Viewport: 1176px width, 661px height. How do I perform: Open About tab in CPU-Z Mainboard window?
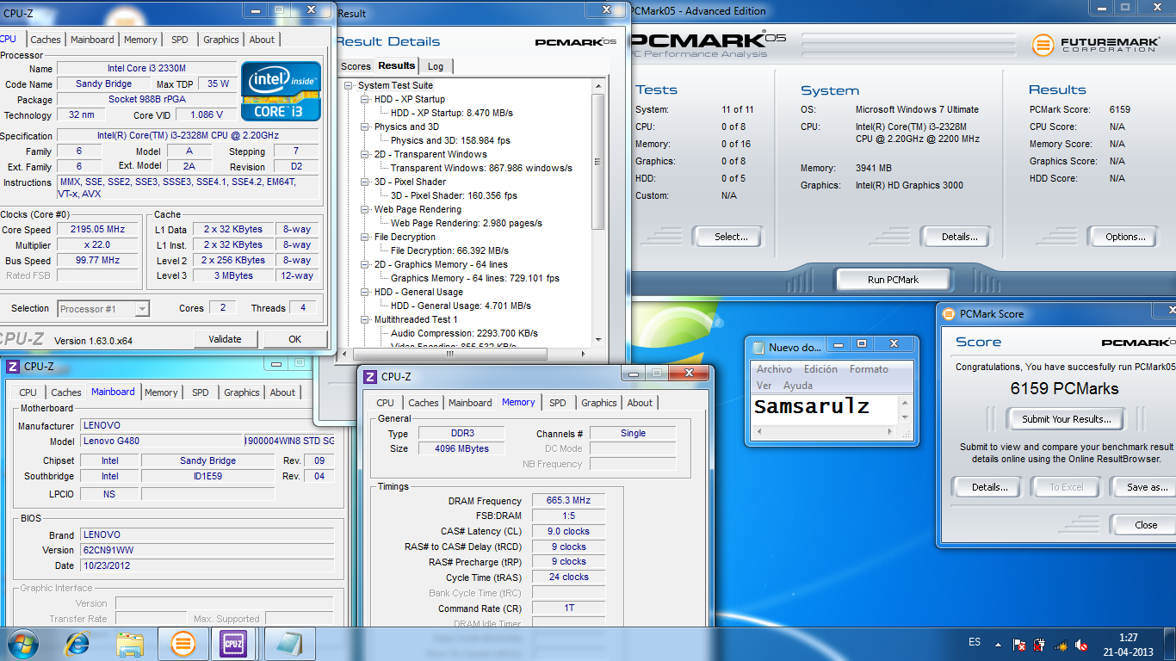[x=282, y=392]
